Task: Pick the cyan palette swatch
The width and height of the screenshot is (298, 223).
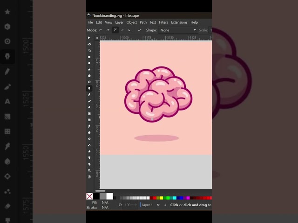Action: (175, 198)
